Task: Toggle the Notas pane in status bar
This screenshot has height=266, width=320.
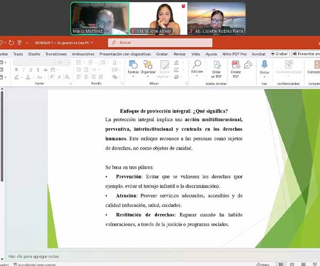Action: pyautogui.click(x=263, y=264)
